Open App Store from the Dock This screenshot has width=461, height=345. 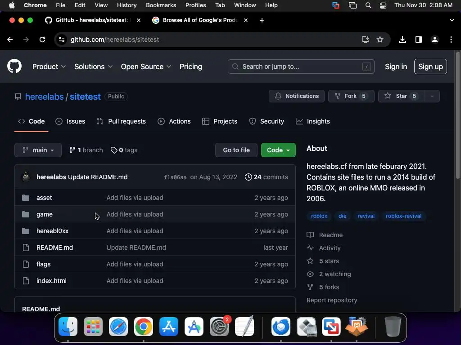(x=169, y=327)
